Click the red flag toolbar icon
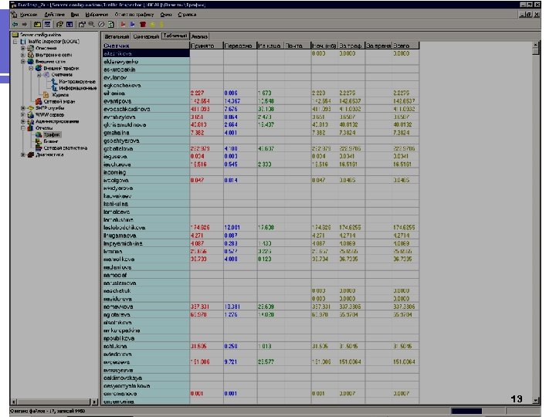556x417 pixels. [x=123, y=24]
